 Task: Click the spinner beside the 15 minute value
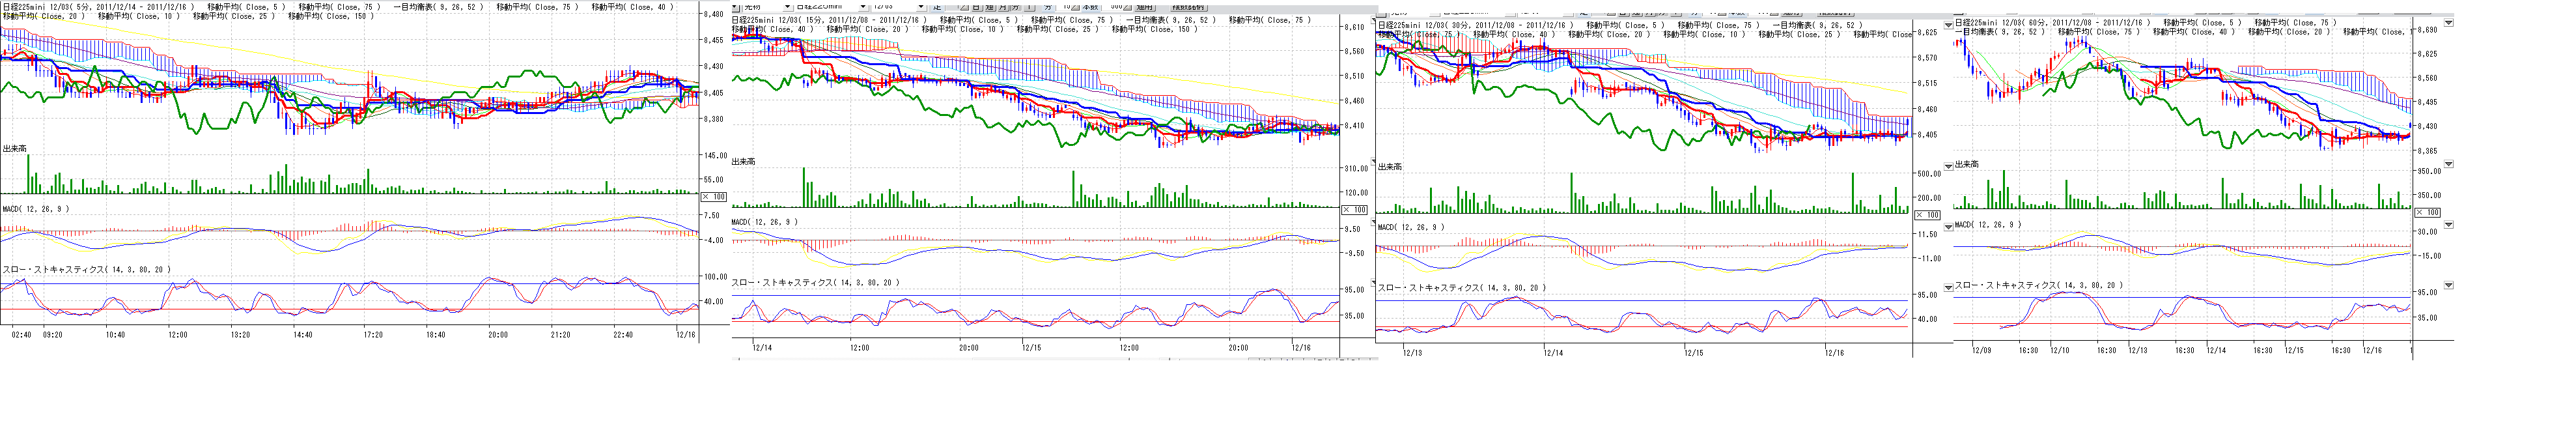(x=1074, y=7)
